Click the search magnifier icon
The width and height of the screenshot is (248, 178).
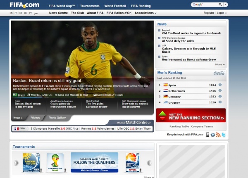[x=220, y=5]
